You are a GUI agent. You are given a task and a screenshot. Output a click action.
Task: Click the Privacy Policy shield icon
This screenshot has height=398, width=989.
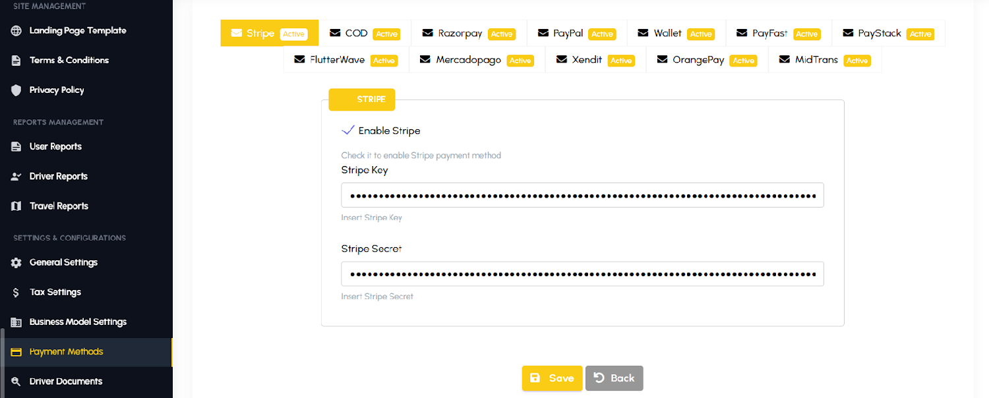[16, 90]
